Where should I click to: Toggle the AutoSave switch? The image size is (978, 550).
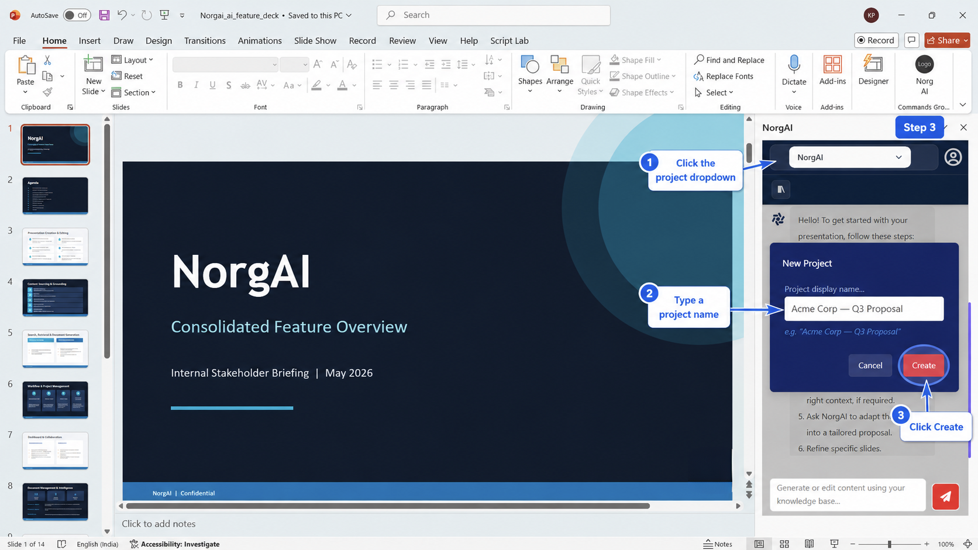click(x=77, y=15)
